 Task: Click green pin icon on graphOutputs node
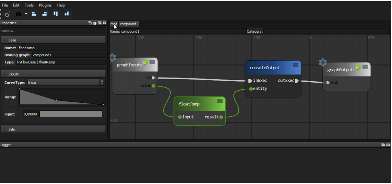[x=358, y=68]
